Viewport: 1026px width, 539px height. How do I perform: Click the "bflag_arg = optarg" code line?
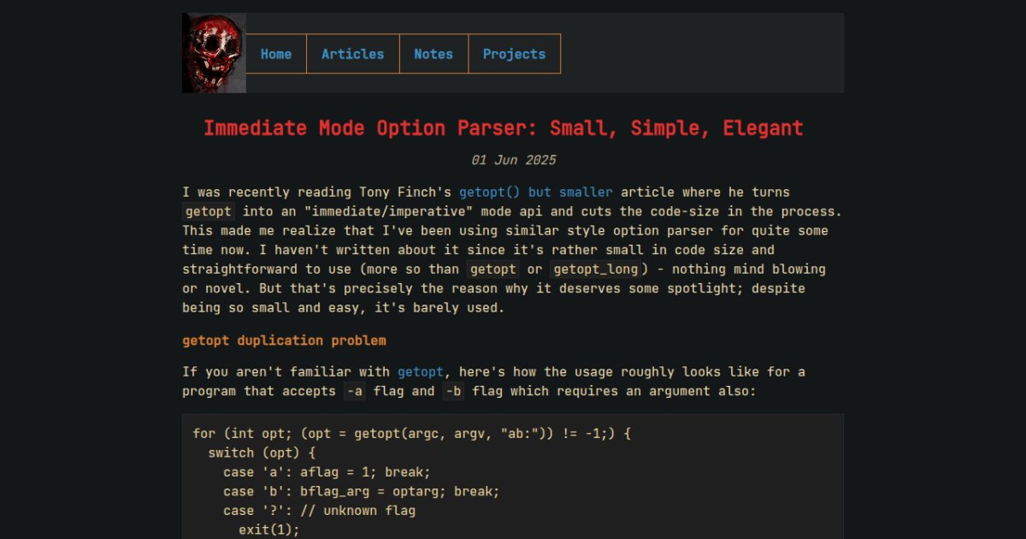361,492
